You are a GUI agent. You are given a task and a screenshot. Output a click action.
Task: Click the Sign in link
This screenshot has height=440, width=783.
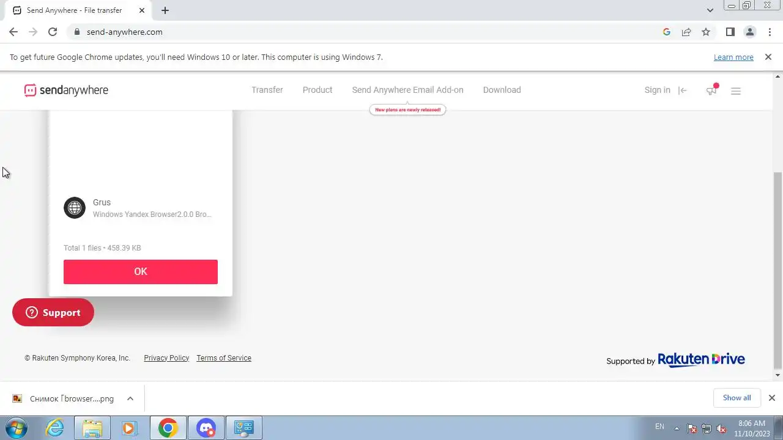point(657,90)
